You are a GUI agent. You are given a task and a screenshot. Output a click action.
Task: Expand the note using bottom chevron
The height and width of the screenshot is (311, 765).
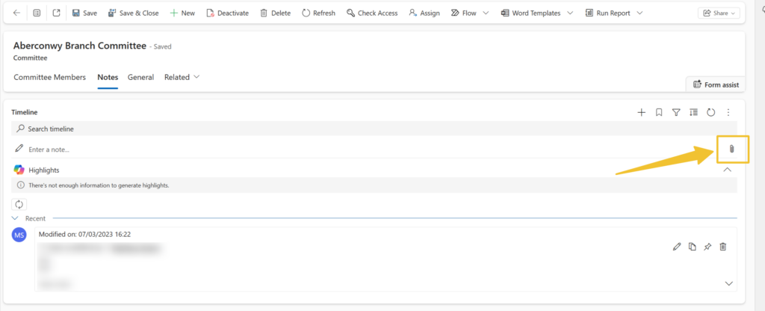tap(728, 283)
